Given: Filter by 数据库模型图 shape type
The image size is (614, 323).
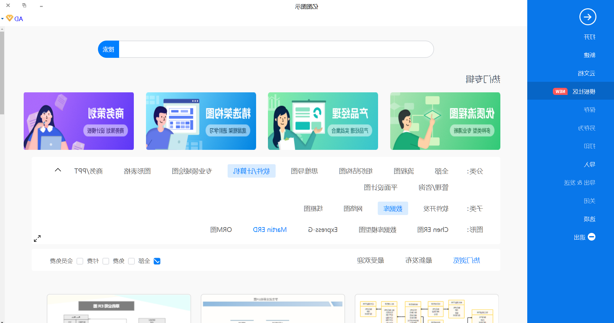Looking at the screenshot, I should click(x=377, y=230).
